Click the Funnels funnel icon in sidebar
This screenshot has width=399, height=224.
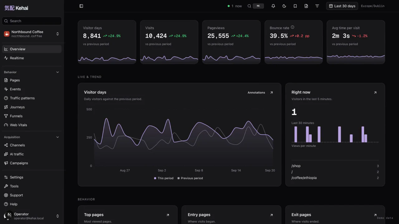point(6,116)
